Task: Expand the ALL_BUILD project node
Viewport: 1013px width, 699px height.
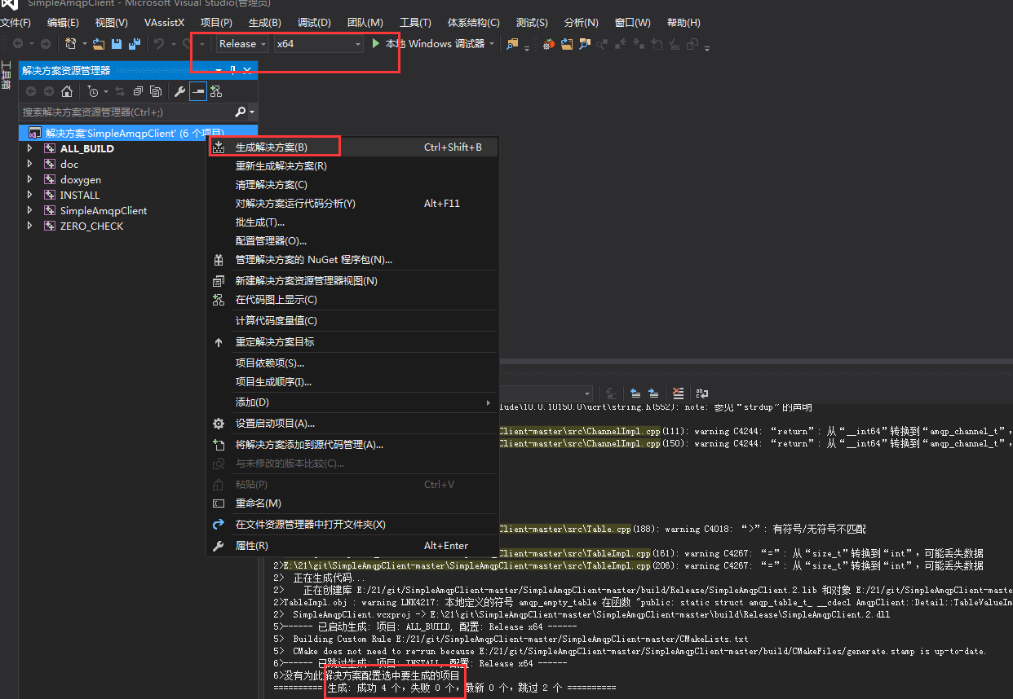Action: 30,148
